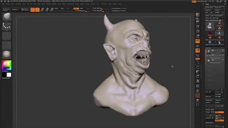Toggle Transp transparency mode
Viewport: 228px width, 128px height.
(x=197, y=91)
